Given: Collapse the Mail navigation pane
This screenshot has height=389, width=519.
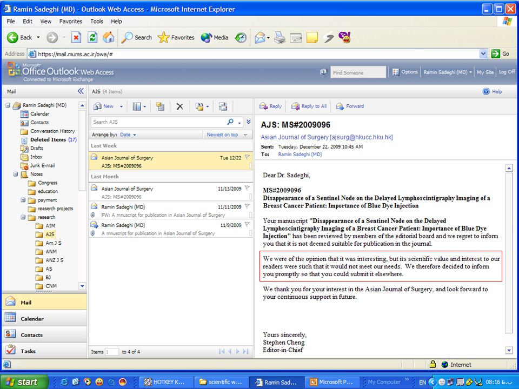Looking at the screenshot, I should pos(81,91).
